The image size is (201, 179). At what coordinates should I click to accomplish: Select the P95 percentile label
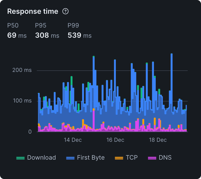(41, 25)
